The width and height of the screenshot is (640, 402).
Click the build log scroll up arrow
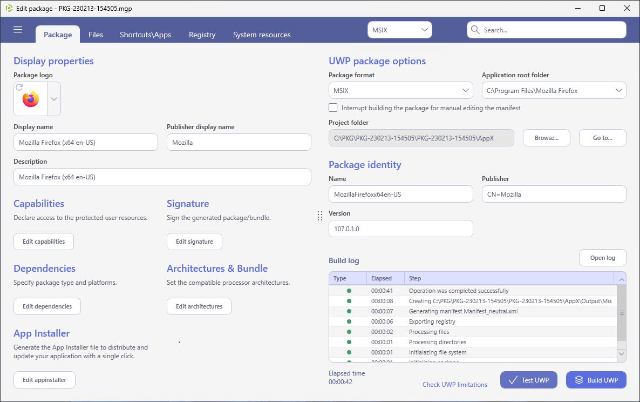(622, 279)
